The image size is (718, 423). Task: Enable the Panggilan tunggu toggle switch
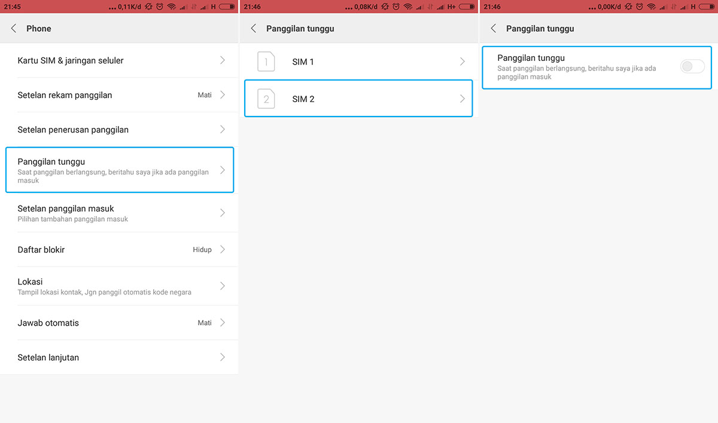(692, 67)
